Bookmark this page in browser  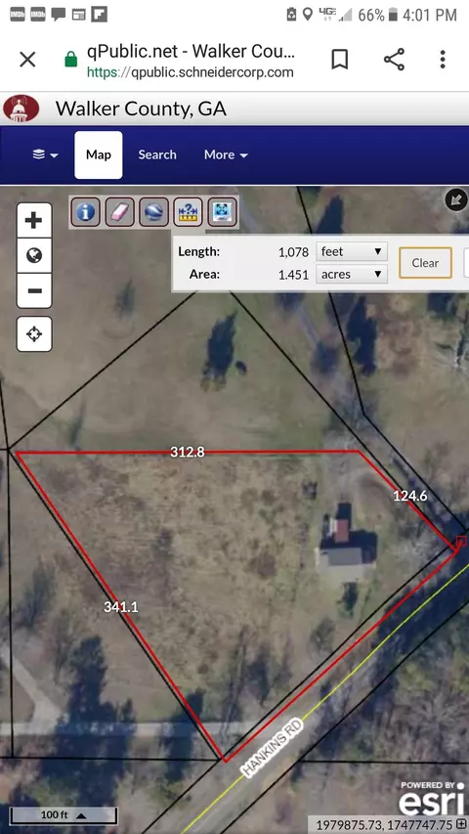pos(340,60)
